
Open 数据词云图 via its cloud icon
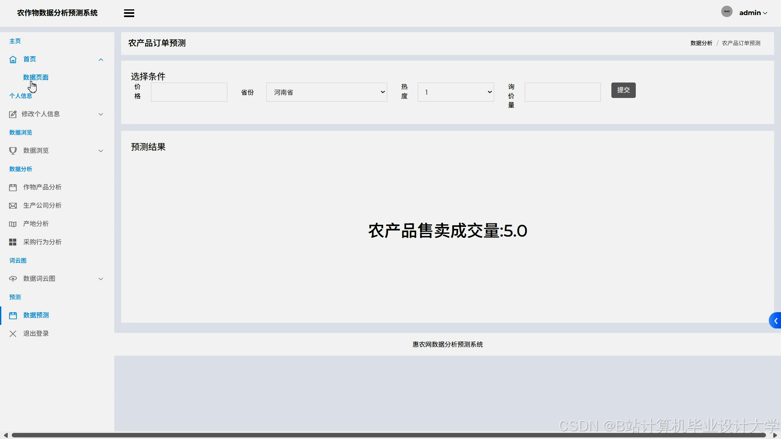(13, 278)
